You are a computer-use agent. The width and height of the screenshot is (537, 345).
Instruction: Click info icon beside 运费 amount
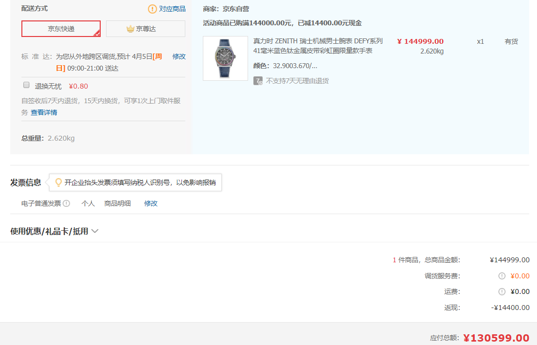pos(501,291)
